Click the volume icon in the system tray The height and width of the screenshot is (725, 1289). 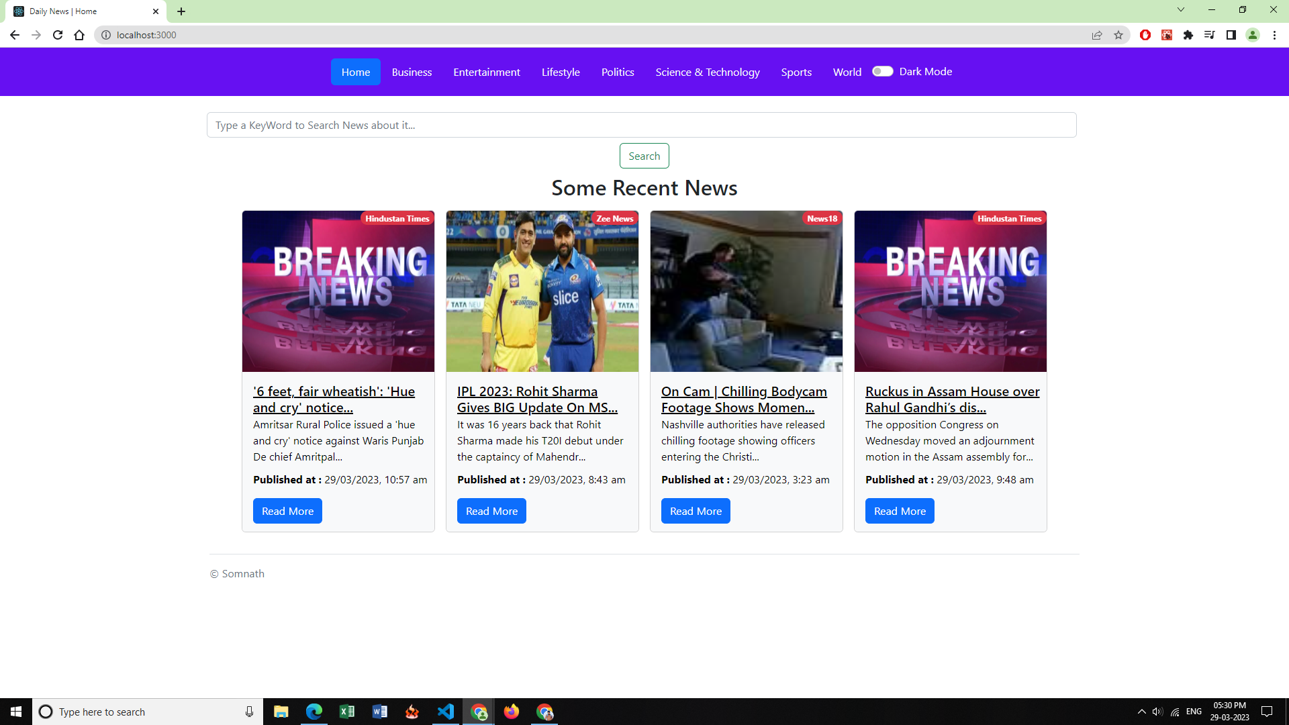[1157, 712]
